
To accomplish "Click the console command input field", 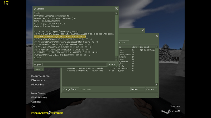I will coord(70,64).
